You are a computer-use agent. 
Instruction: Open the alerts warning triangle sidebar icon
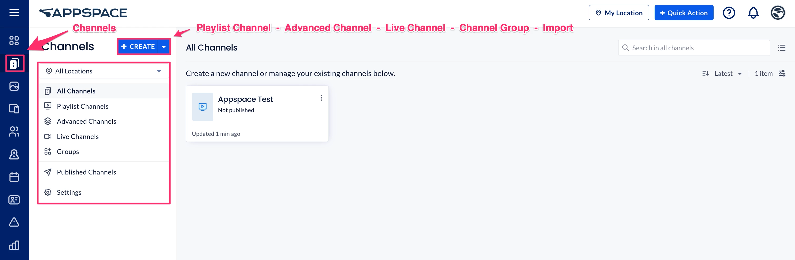tap(14, 222)
